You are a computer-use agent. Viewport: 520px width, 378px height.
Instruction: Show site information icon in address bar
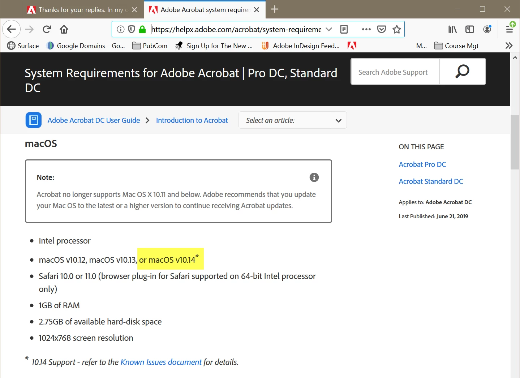pos(121,29)
